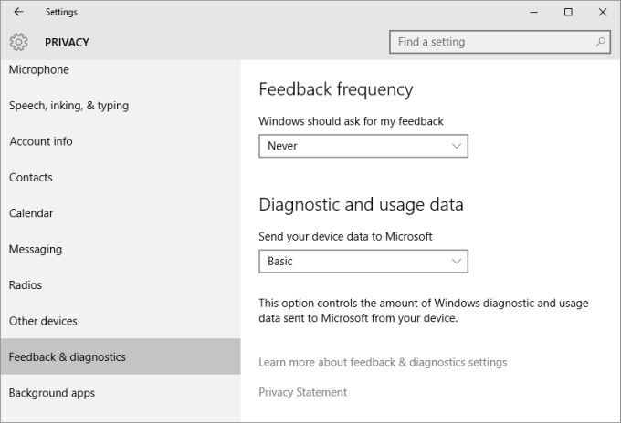Open Background apps settings
Screen dimensions: 621x423
pyautogui.click(x=121, y=393)
